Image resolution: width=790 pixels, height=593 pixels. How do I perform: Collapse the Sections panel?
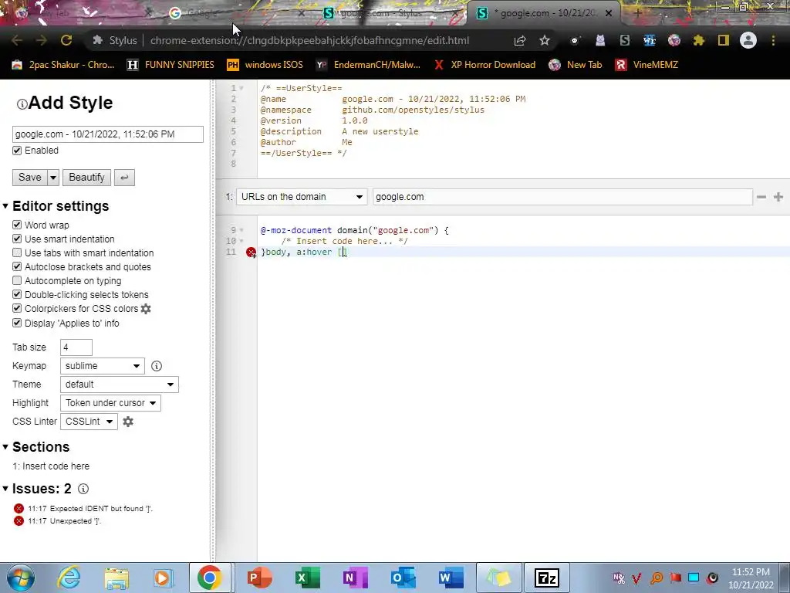(5, 447)
